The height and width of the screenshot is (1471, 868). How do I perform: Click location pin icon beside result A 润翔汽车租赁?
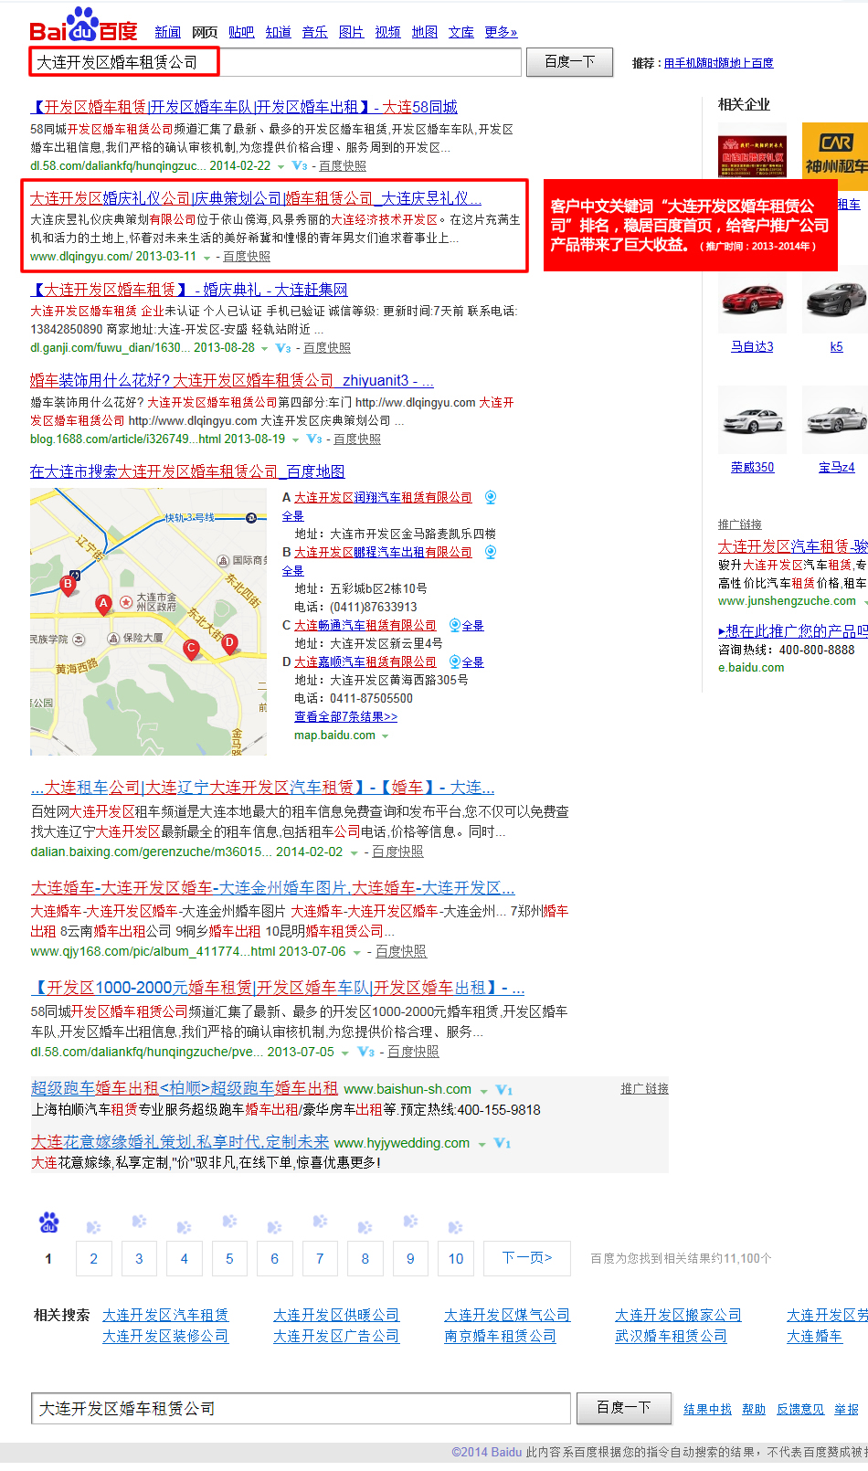pos(491,497)
